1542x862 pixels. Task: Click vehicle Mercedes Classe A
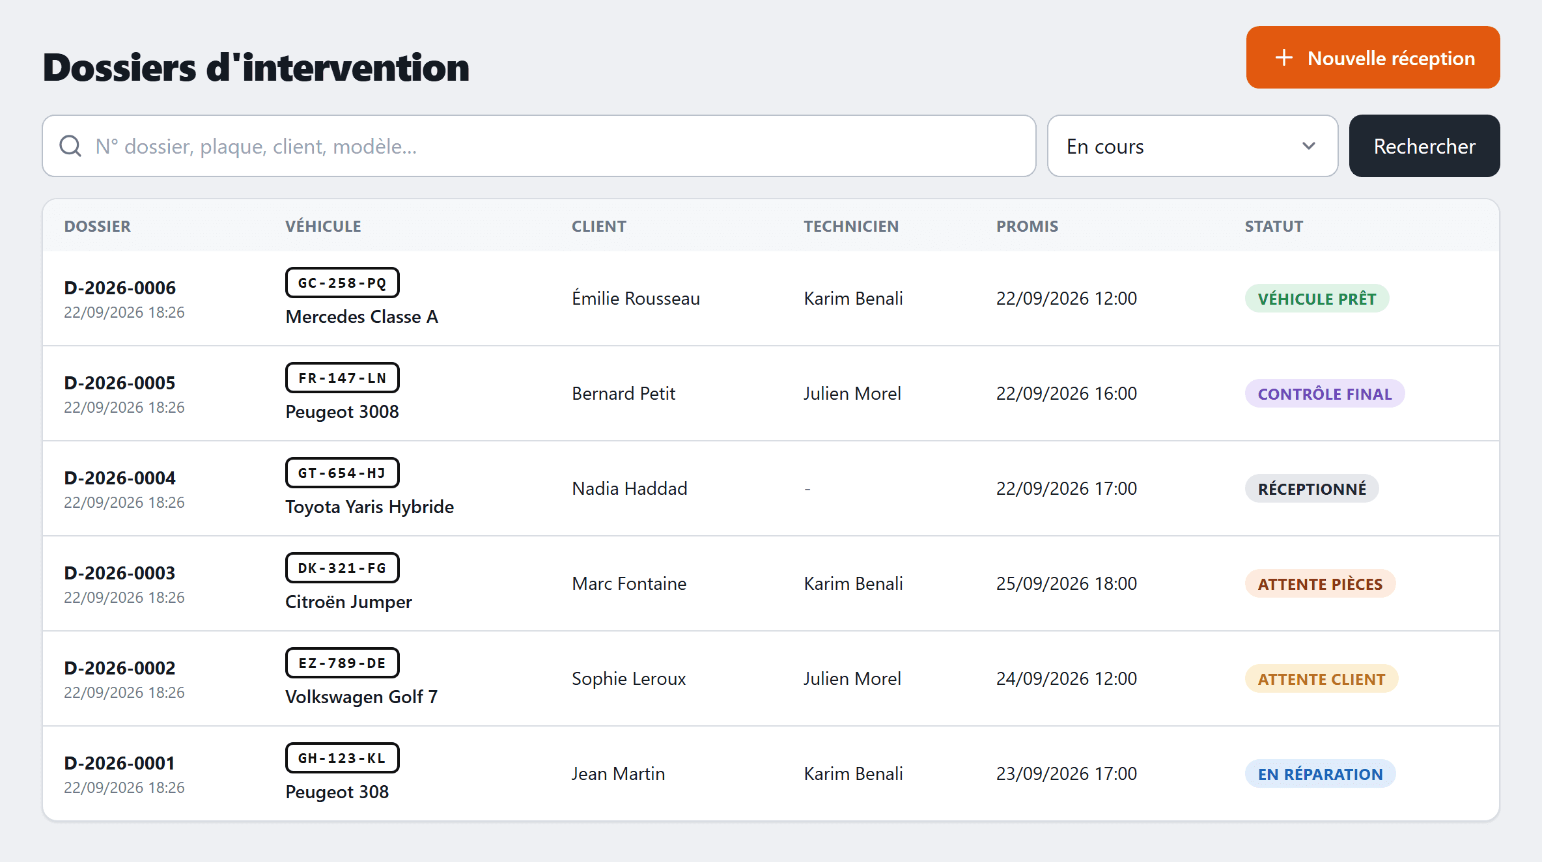pyautogui.click(x=362, y=316)
